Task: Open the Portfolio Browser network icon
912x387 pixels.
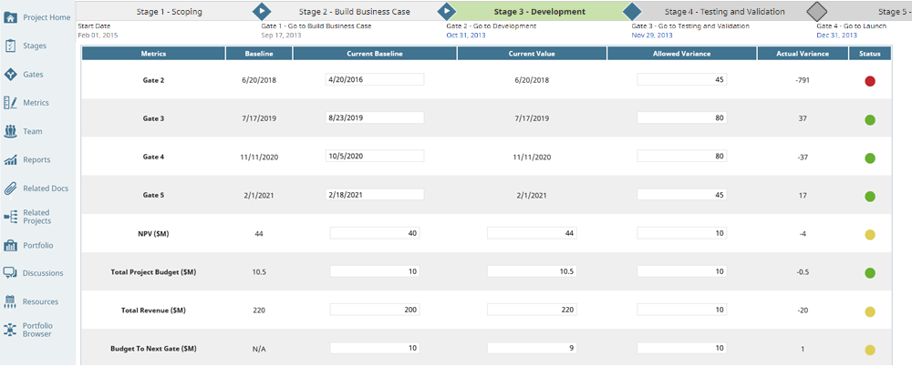Action: click(10, 330)
